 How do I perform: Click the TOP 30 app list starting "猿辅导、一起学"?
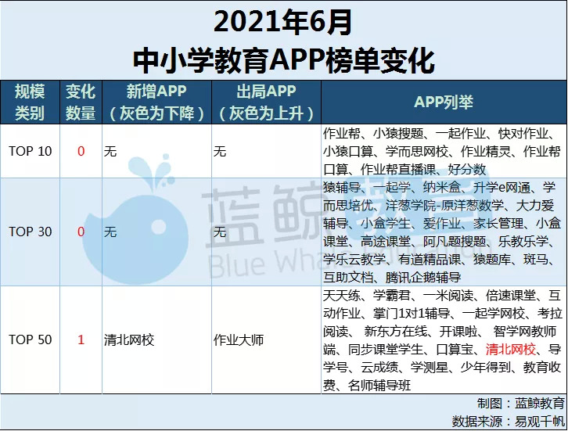[442, 232]
